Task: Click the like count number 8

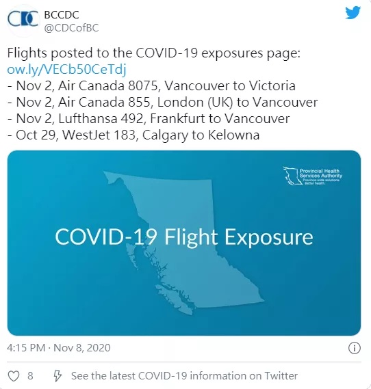Action: (30, 375)
